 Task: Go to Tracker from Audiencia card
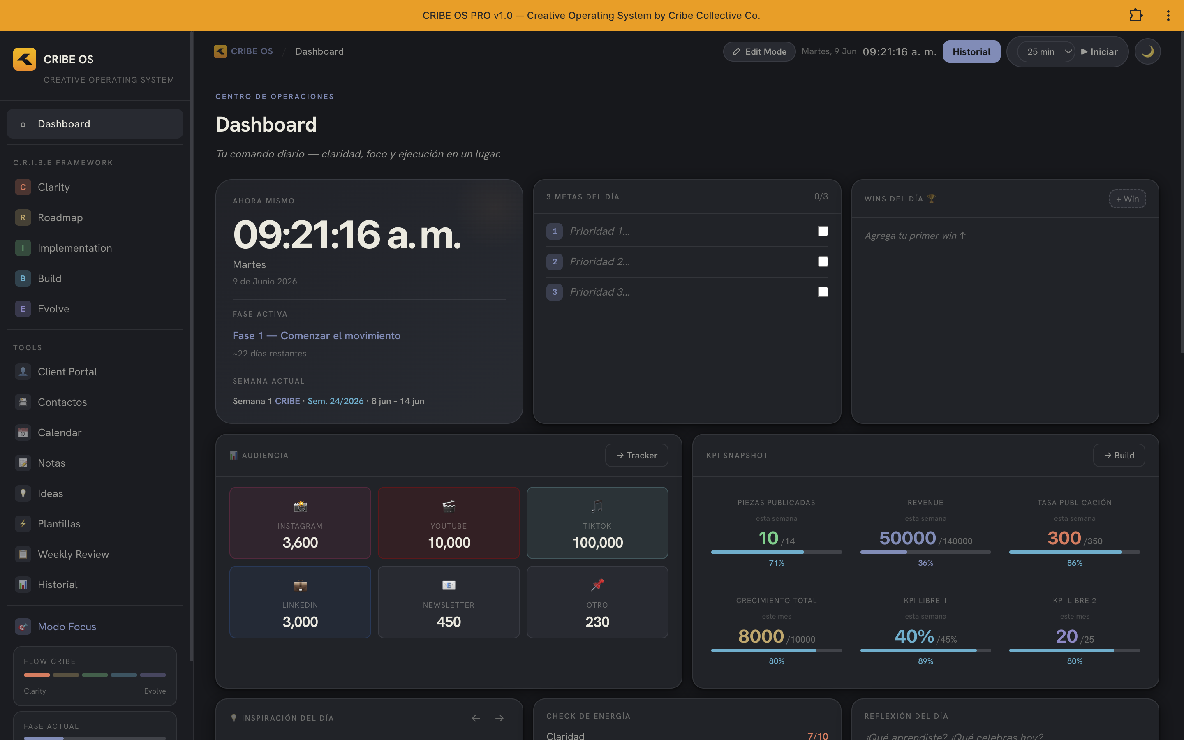[x=636, y=455]
